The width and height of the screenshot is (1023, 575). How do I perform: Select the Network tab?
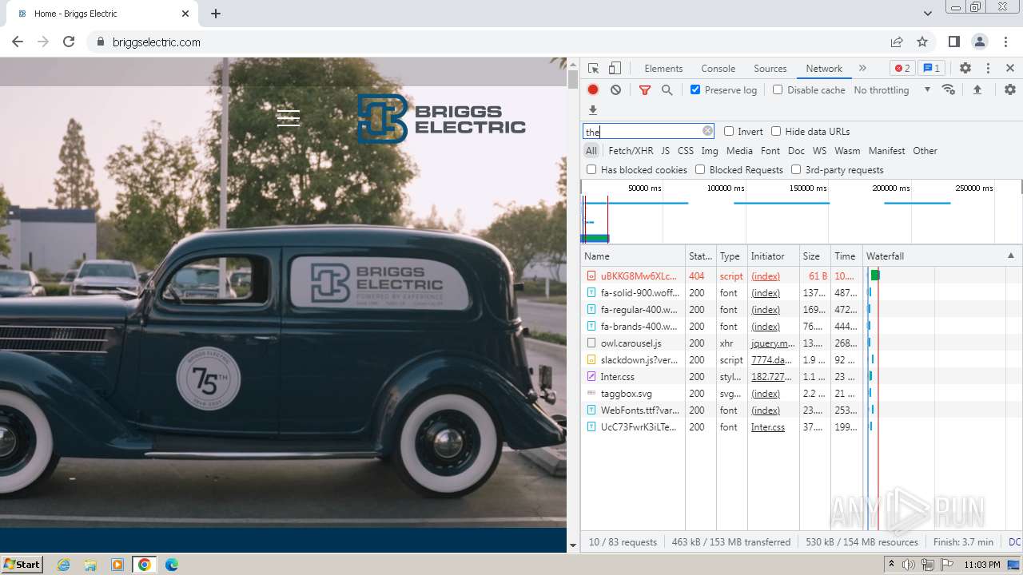(x=824, y=69)
